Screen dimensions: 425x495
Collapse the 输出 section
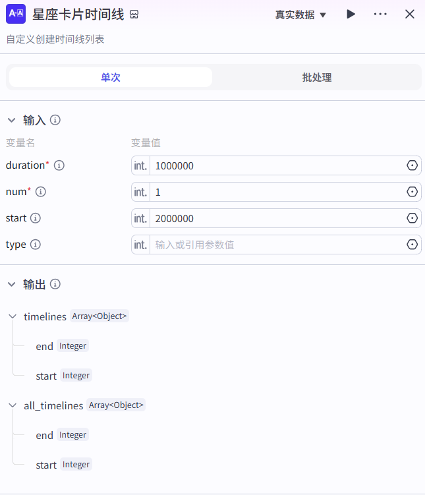pos(11,284)
